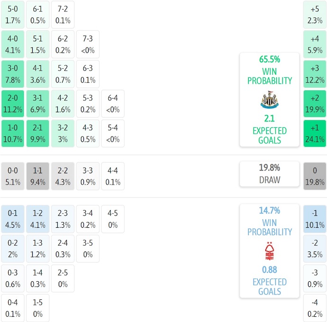The height and width of the screenshot is (322, 327).
Task: Click the +1 goal margin swatch
Action: tap(315, 134)
